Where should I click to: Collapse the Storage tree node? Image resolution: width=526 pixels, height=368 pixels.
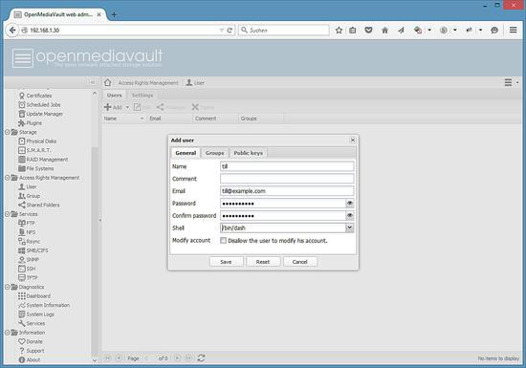click(x=8, y=132)
